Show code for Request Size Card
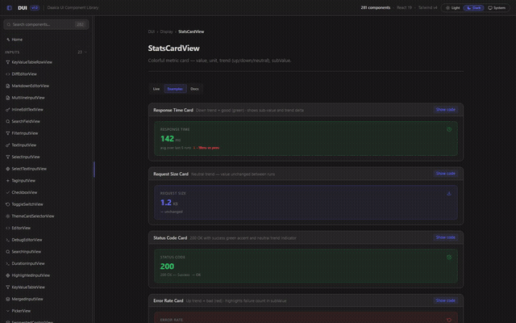 click(x=446, y=174)
